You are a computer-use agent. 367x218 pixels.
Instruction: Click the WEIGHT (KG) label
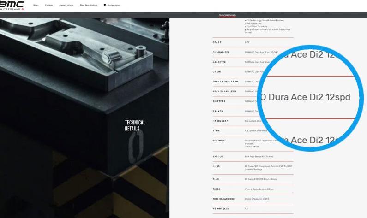click(221, 208)
